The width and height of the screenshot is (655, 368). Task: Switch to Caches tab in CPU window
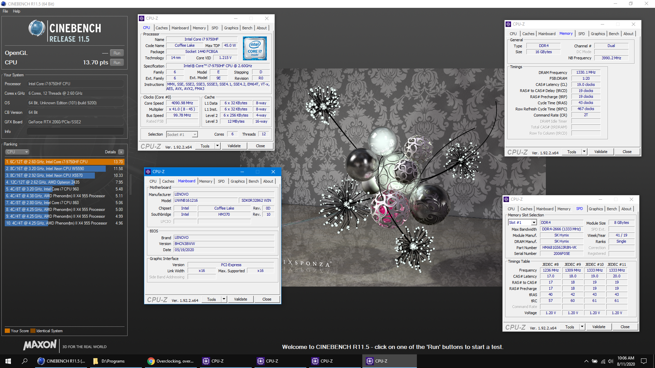161,28
